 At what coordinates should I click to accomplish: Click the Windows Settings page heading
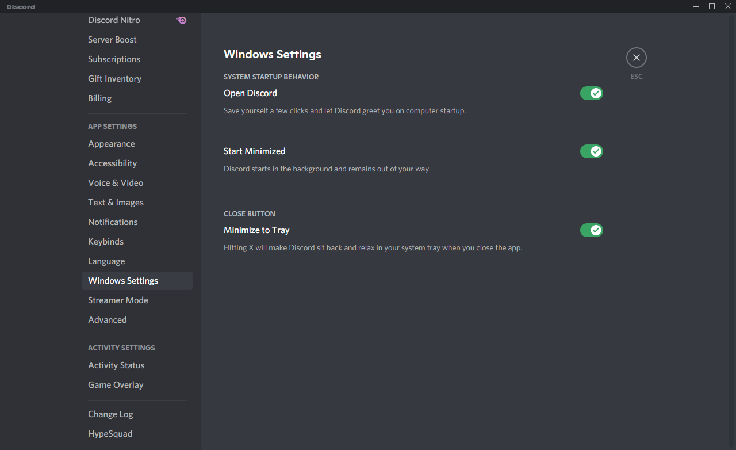coord(273,55)
